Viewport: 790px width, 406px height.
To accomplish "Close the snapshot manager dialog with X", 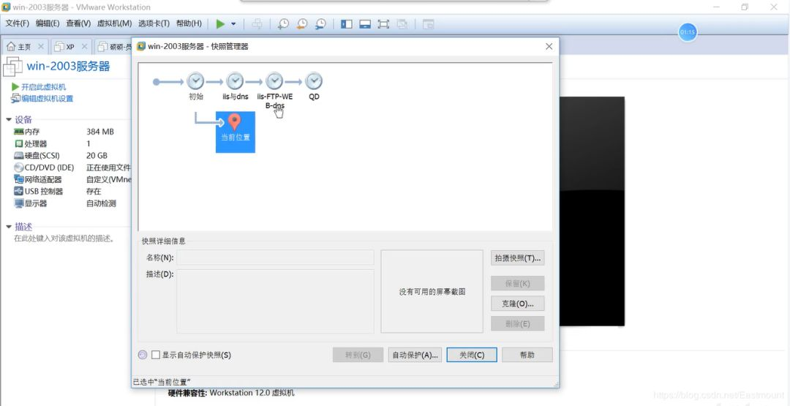I will (549, 46).
